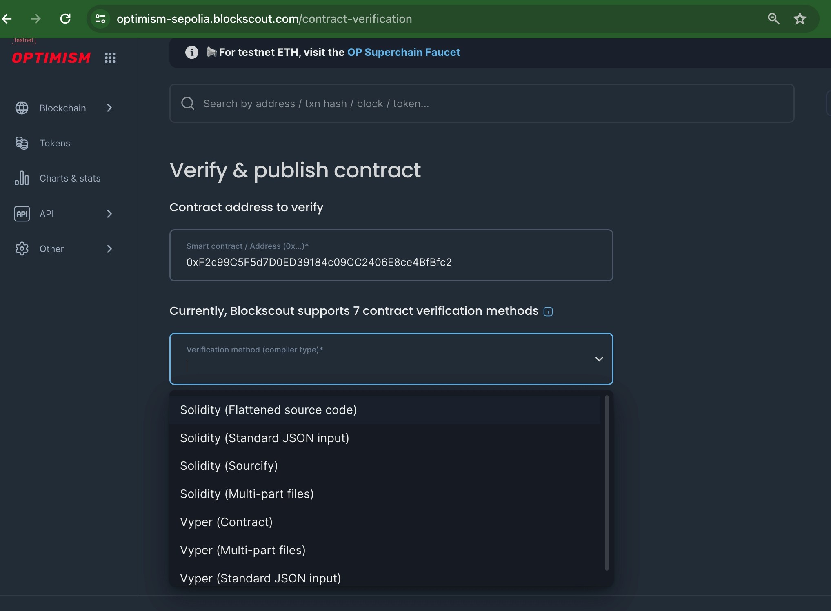This screenshot has width=831, height=611.
Task: Focus the search by address field
Action: point(482,104)
